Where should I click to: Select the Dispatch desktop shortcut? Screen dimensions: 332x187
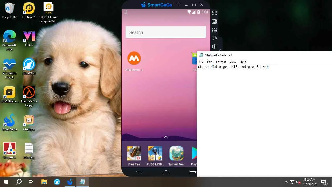10,151
